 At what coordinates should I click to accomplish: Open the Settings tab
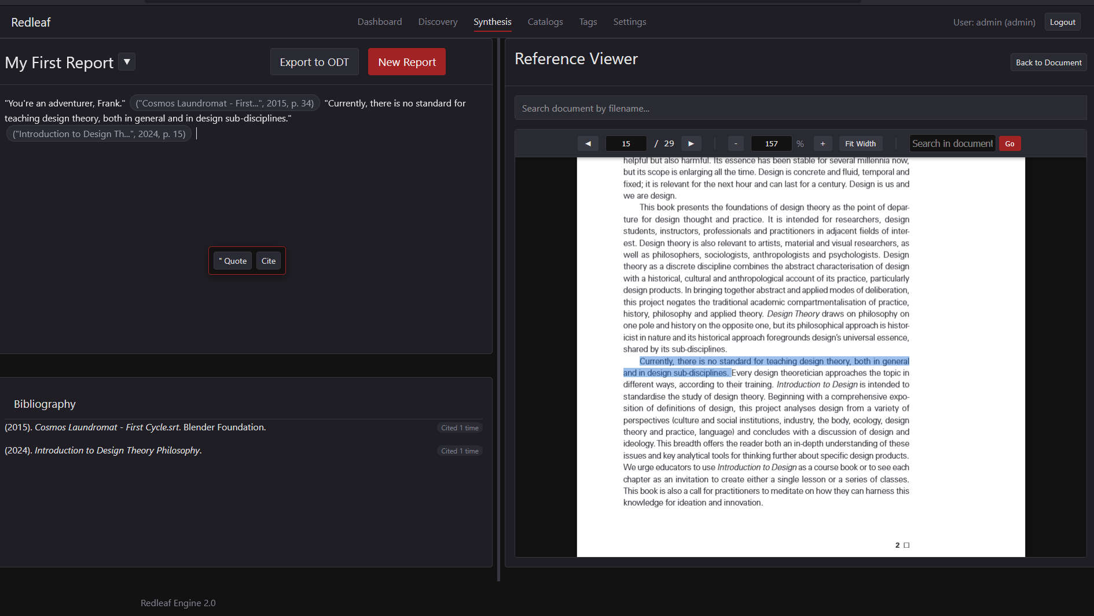[629, 22]
